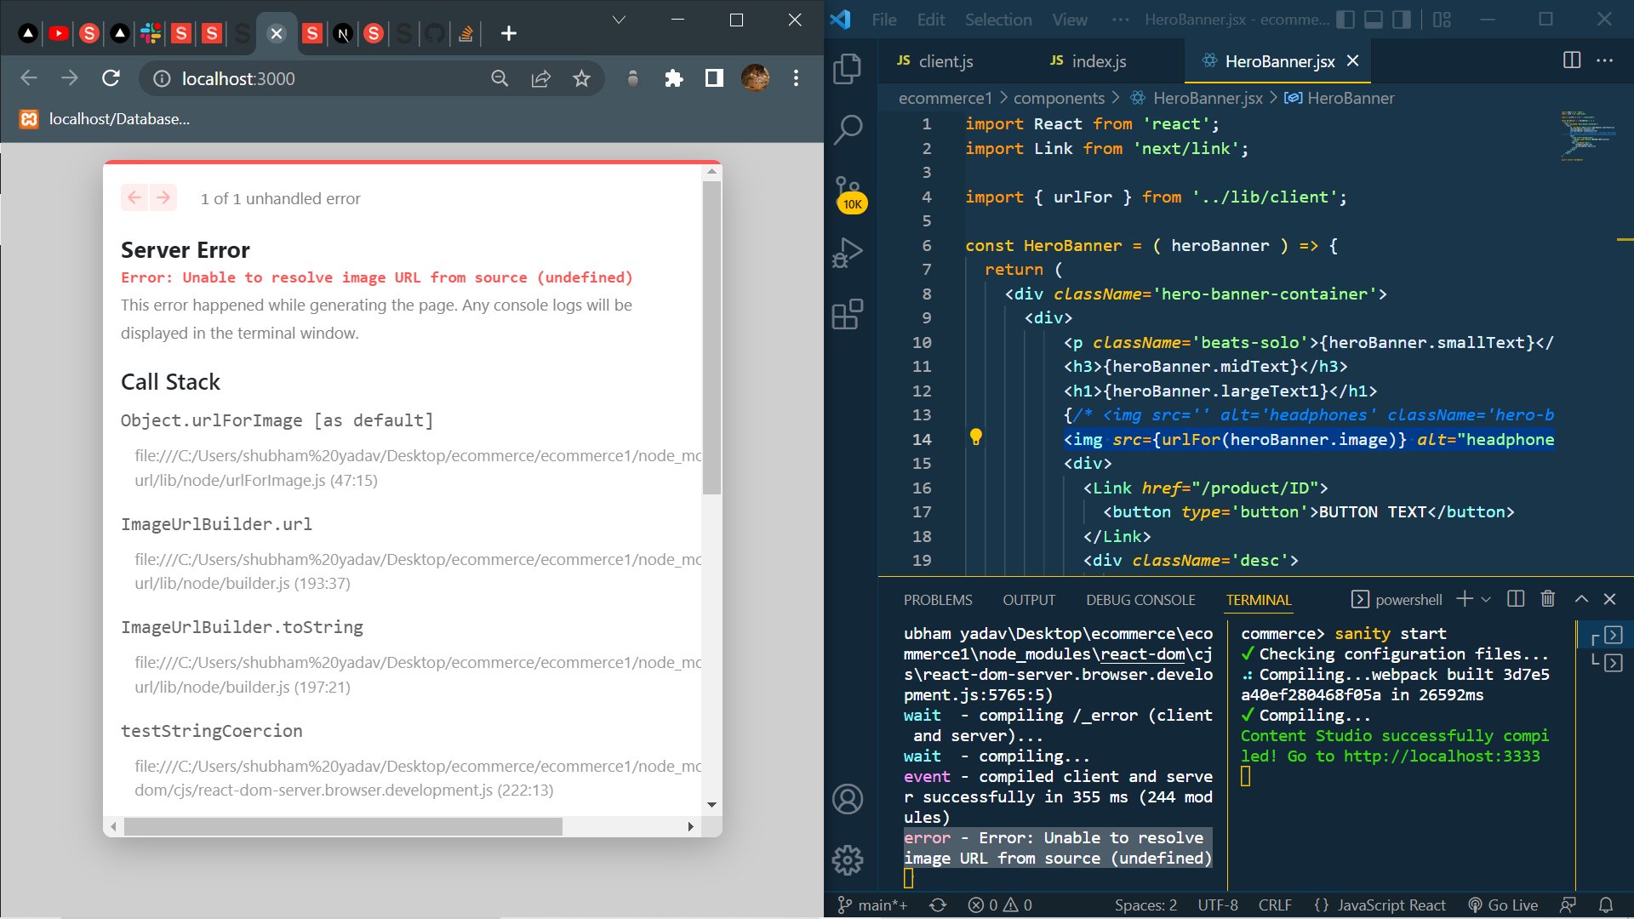Open Chrome's tab search chevron
1634x919 pixels.
pos(620,19)
